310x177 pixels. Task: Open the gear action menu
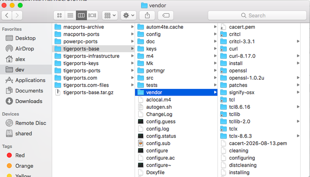[128, 16]
